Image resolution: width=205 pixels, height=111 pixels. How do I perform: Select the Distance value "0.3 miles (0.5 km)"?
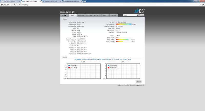[82, 43]
